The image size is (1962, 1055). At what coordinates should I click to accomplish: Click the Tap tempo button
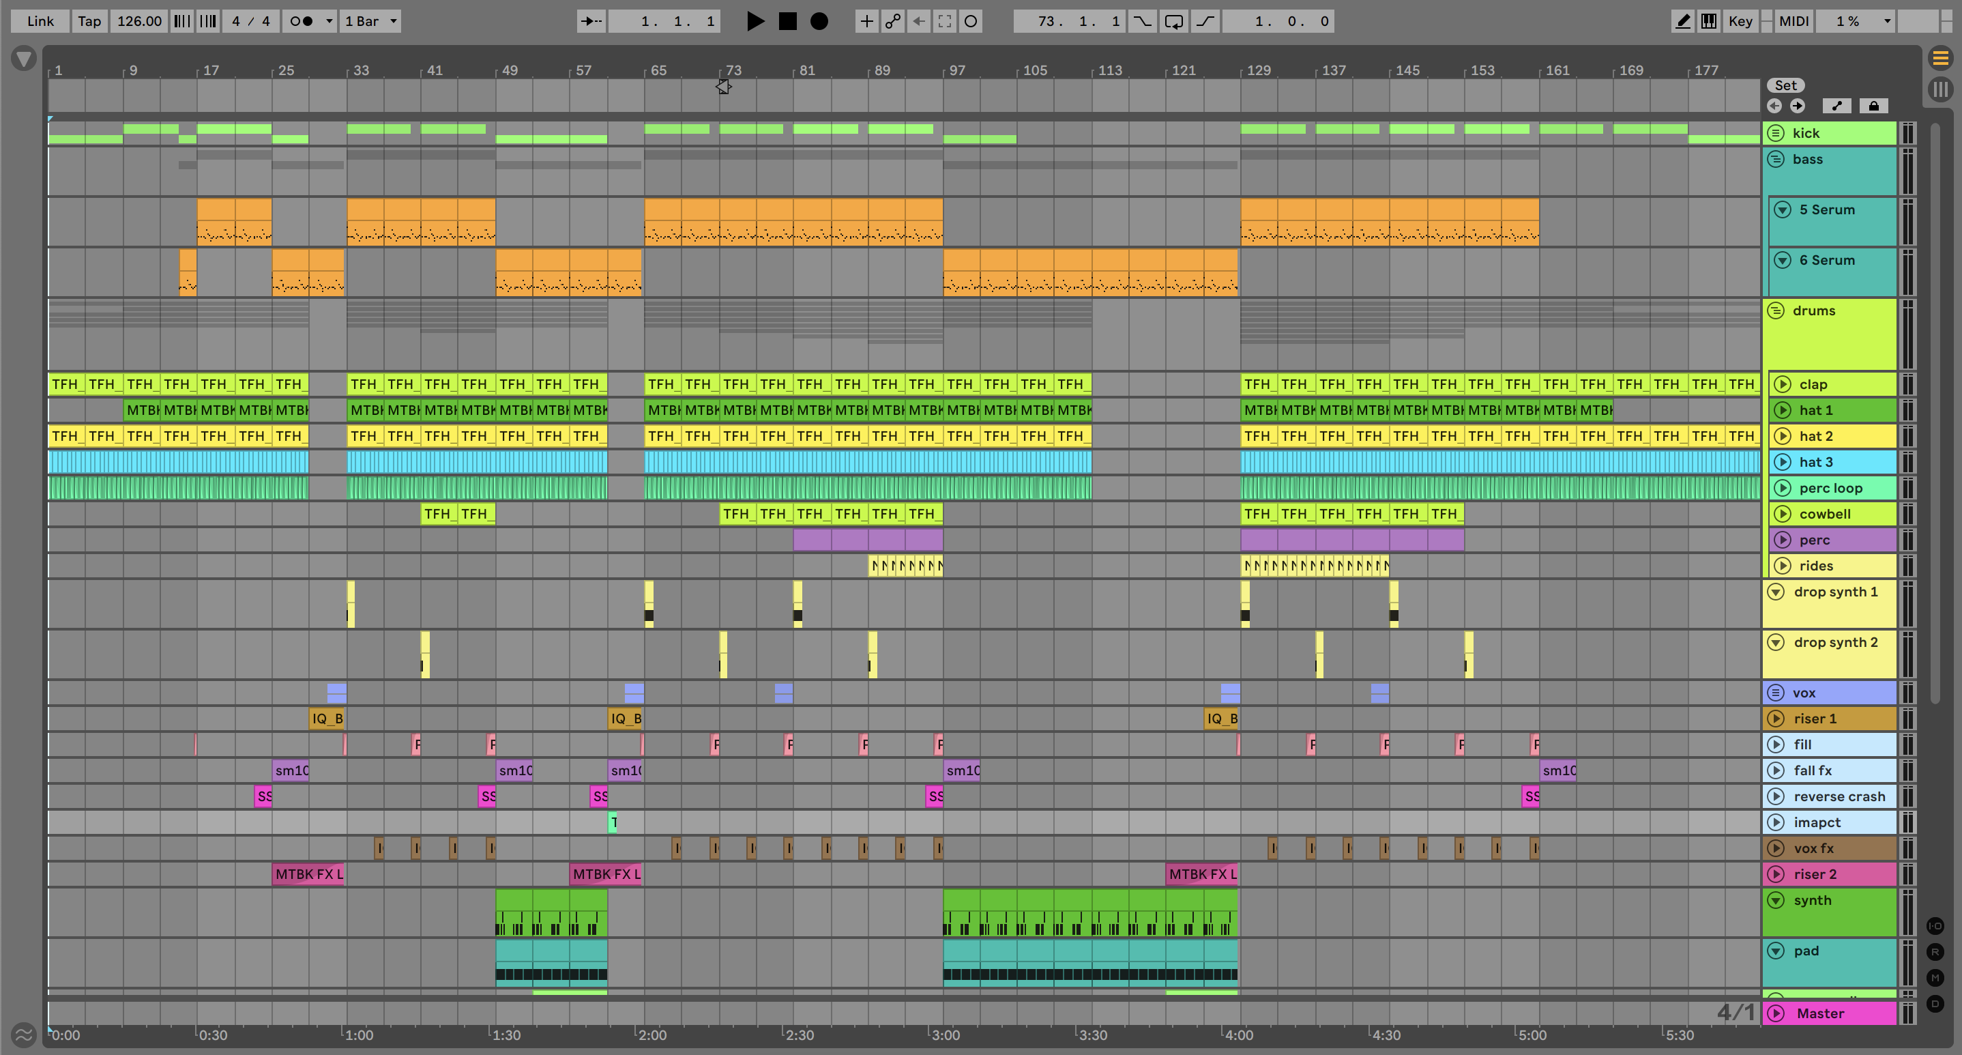pos(89,21)
